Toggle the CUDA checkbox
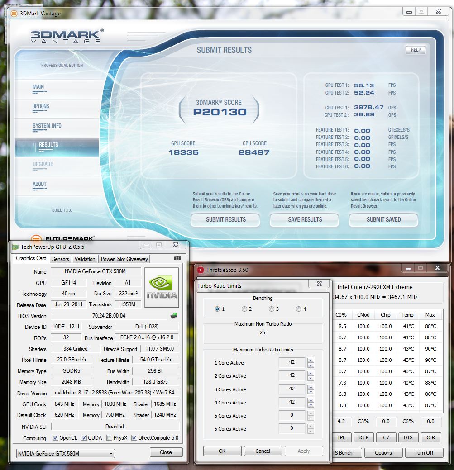Viewport: 454px width, 470px height. point(84,437)
